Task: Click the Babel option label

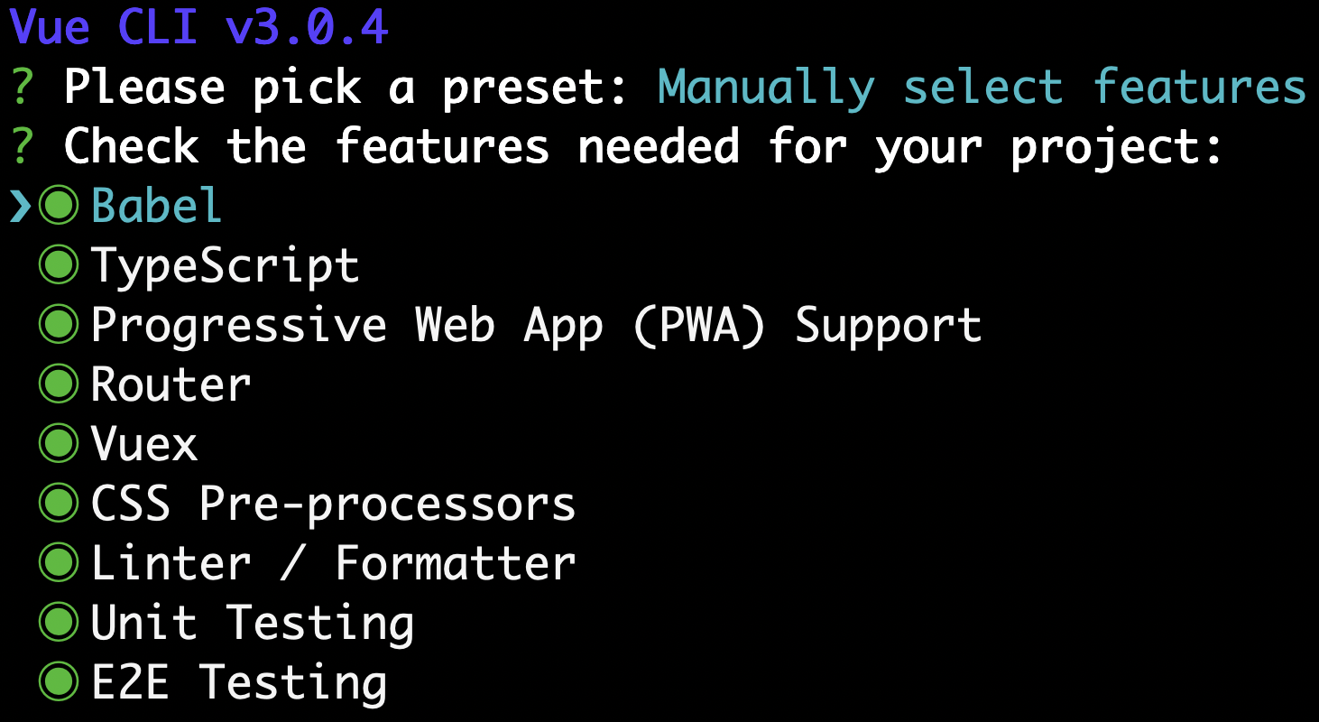Action: coord(156,206)
